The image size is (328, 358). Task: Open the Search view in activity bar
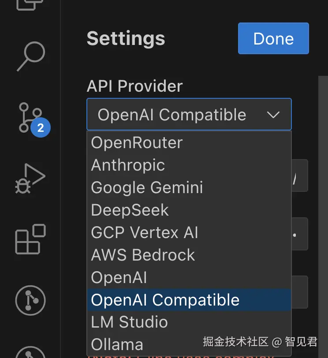(30, 56)
